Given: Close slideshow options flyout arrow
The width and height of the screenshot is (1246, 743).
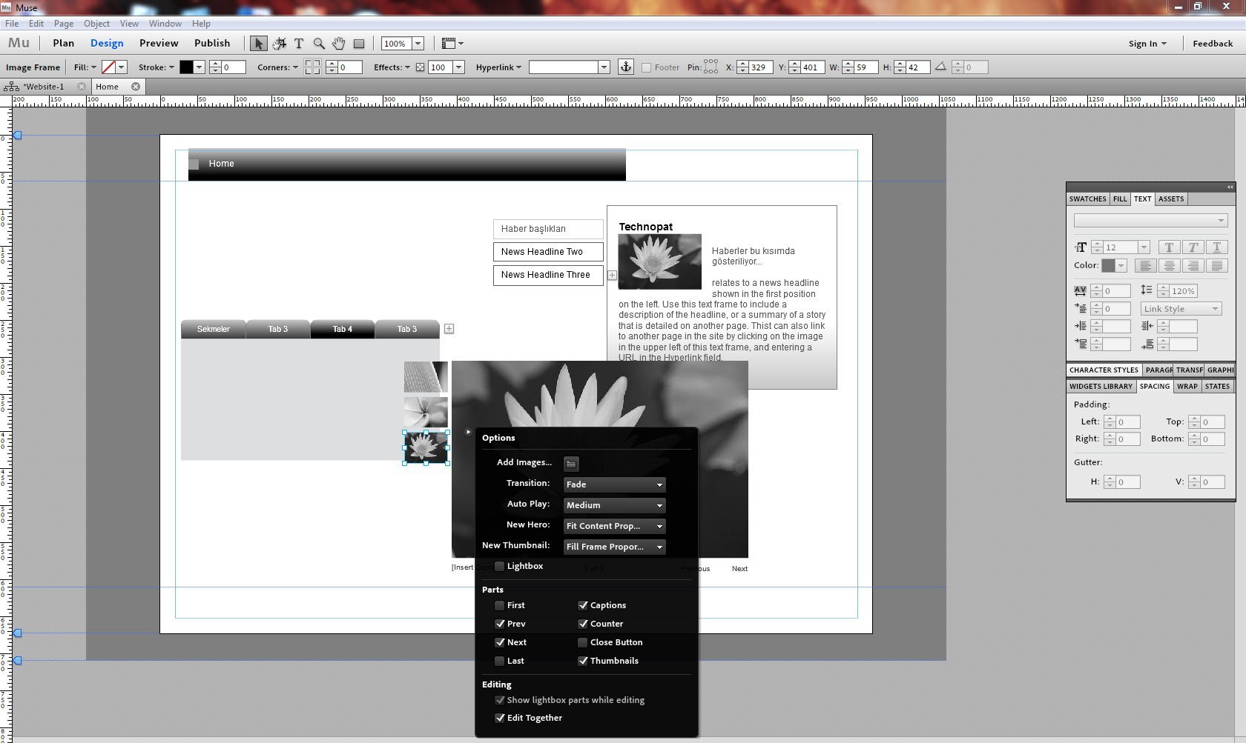Looking at the screenshot, I should point(468,432).
